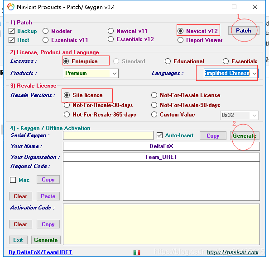Paste into Request Code

pos(48,196)
